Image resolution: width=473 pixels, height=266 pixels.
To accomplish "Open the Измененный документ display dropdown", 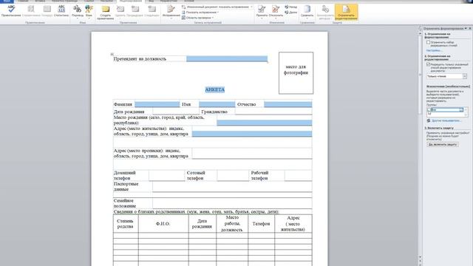I will (x=217, y=7).
